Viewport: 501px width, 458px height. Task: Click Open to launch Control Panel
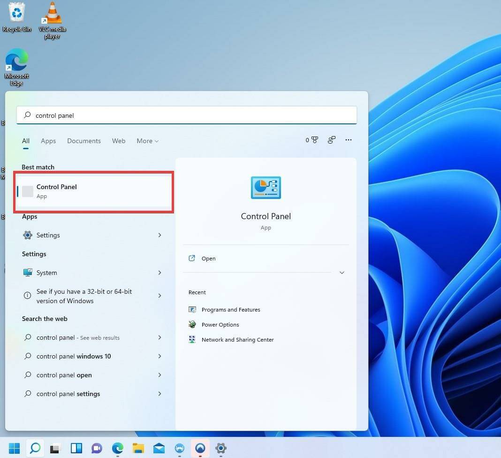click(208, 258)
